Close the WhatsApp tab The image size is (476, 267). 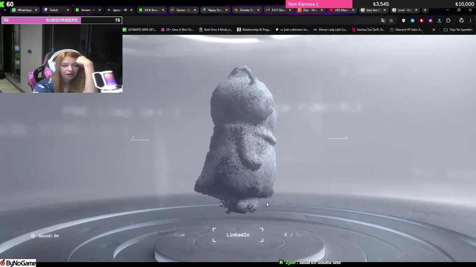coord(36,10)
